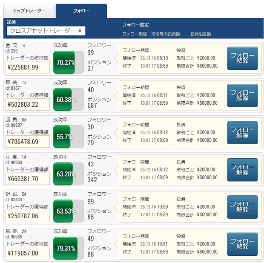The height and width of the screenshot is (263, 264).
Task: Click the ¥119057.00 earnings field
Action: [x=28, y=253]
